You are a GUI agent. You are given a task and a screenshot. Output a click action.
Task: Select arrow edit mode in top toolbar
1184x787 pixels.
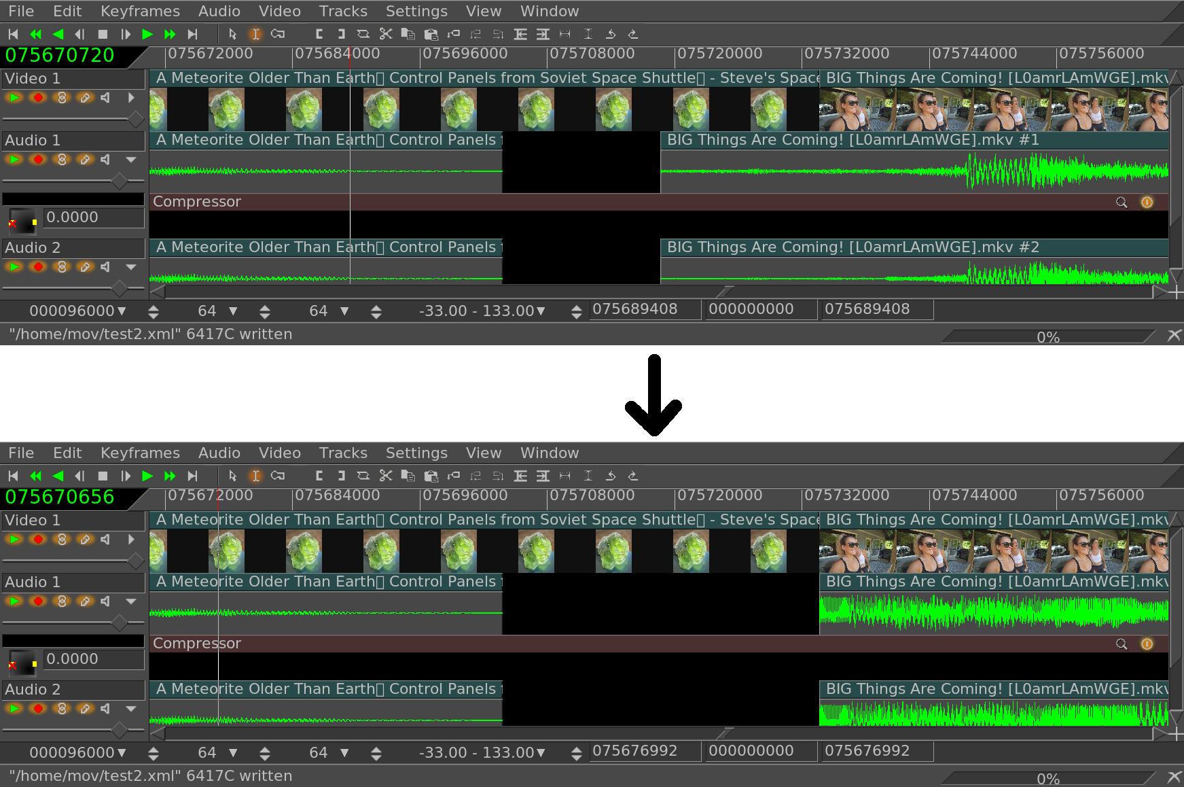pyautogui.click(x=232, y=34)
